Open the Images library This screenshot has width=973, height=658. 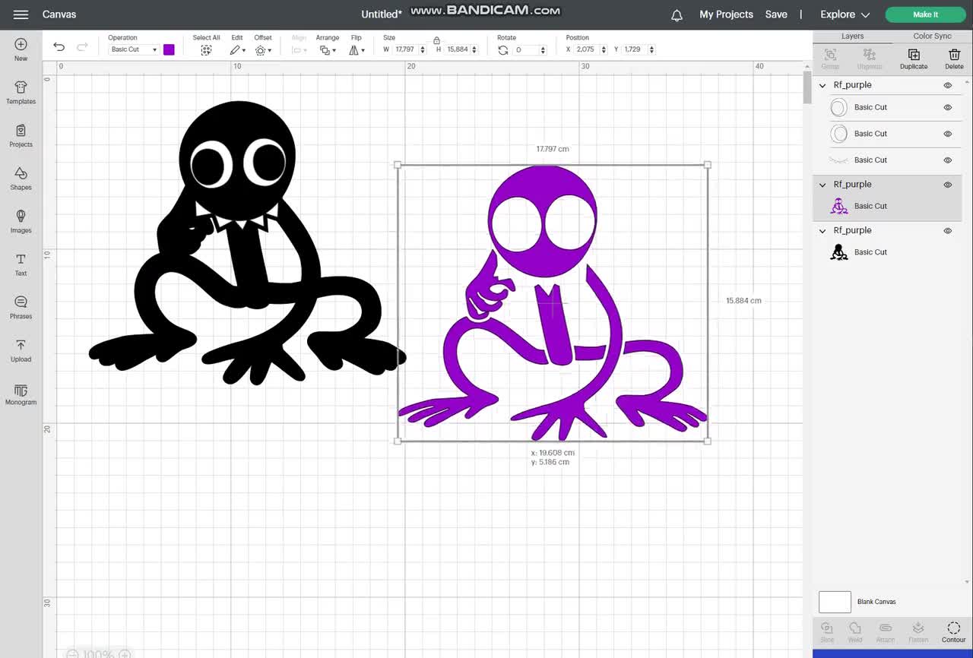tap(21, 221)
